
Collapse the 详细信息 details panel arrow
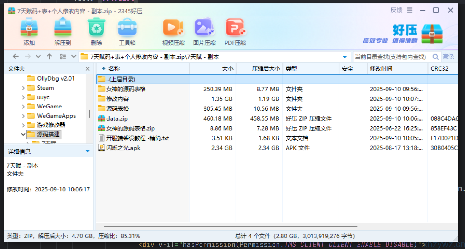[88, 151]
